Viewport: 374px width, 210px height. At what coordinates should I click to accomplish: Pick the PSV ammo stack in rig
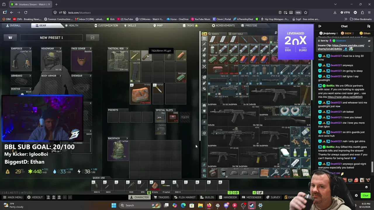181,56
